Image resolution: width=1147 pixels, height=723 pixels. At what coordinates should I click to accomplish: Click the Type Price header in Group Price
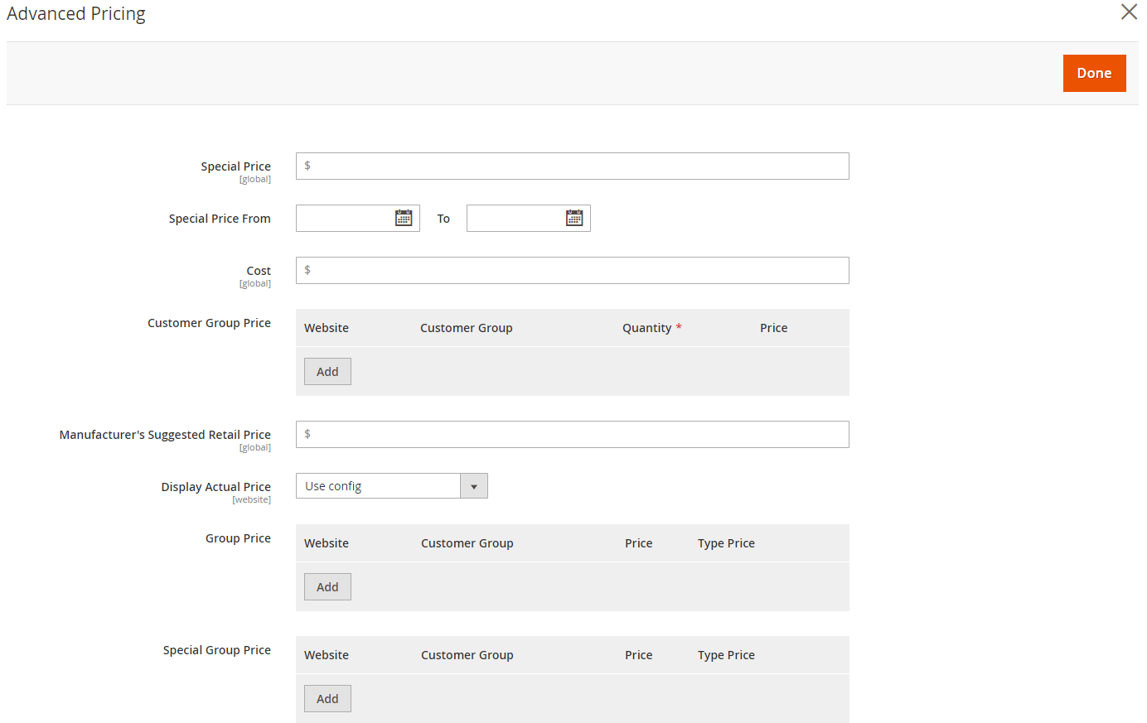[x=726, y=543]
